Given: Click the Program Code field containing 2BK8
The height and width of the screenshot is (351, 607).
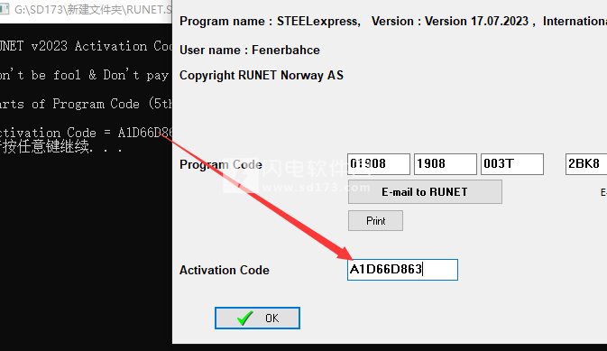Looking at the screenshot, I should pos(586,164).
